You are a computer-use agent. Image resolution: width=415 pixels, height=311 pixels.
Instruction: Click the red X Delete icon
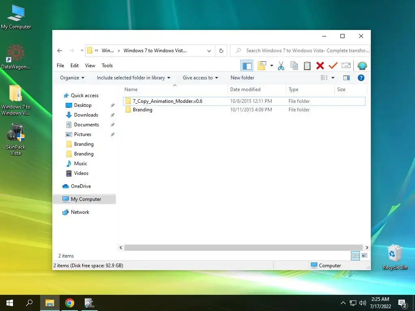(320, 66)
